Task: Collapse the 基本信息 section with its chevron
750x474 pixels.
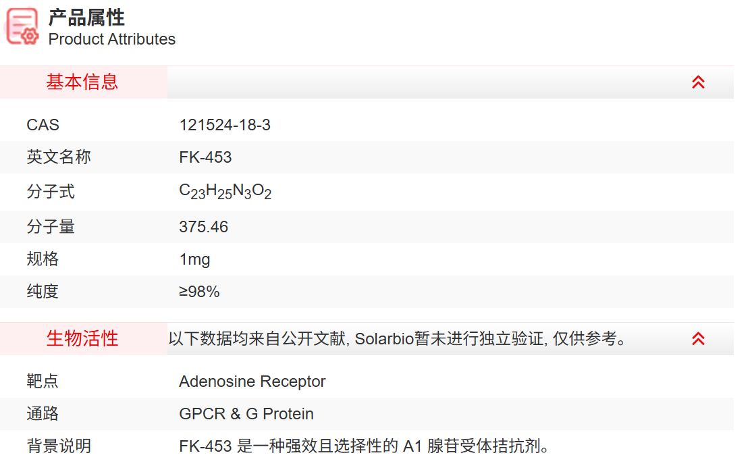Action: coord(698,82)
